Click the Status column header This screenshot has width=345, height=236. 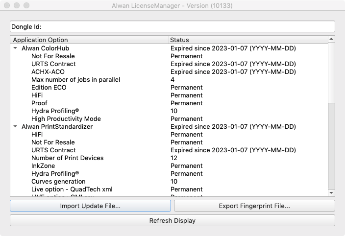(x=248, y=40)
